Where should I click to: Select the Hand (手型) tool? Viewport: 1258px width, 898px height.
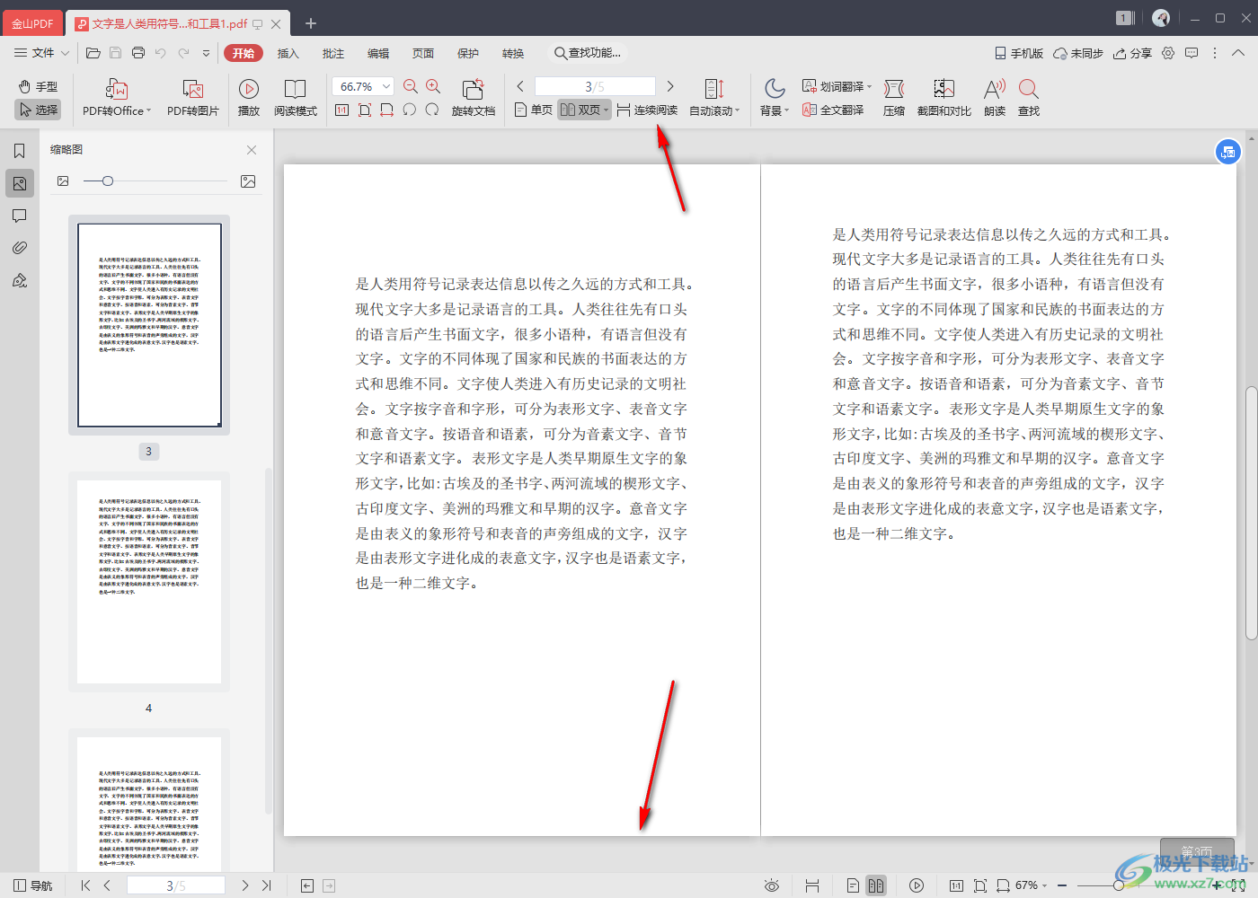[x=38, y=86]
